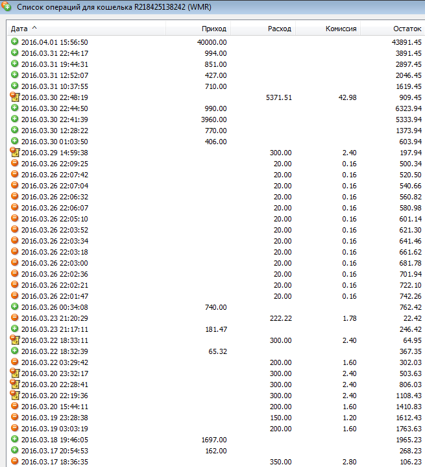Select the balance value 621.30
425x467 pixels.
(411, 230)
